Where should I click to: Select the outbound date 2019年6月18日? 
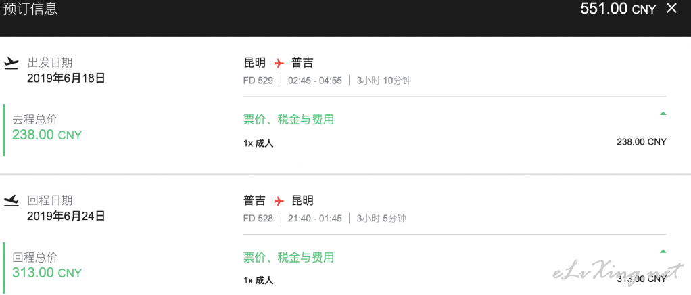[x=66, y=78]
